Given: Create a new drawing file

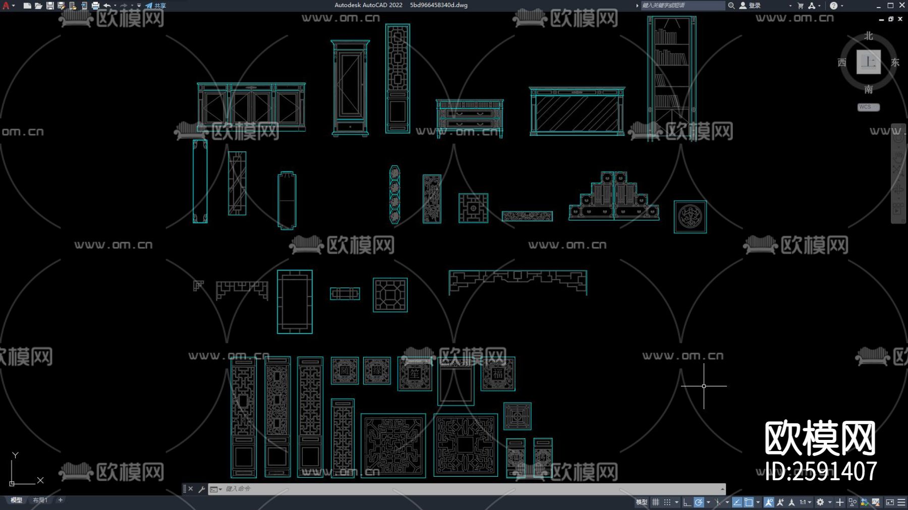Looking at the screenshot, I should click(27, 6).
